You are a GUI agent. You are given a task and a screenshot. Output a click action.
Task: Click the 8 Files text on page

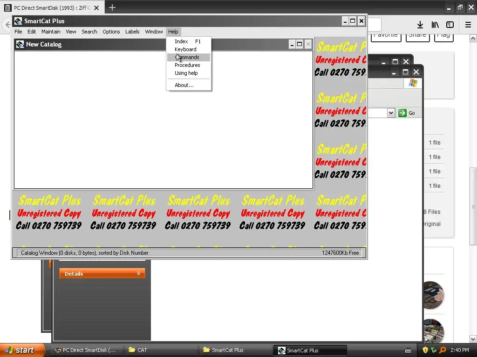(x=432, y=212)
